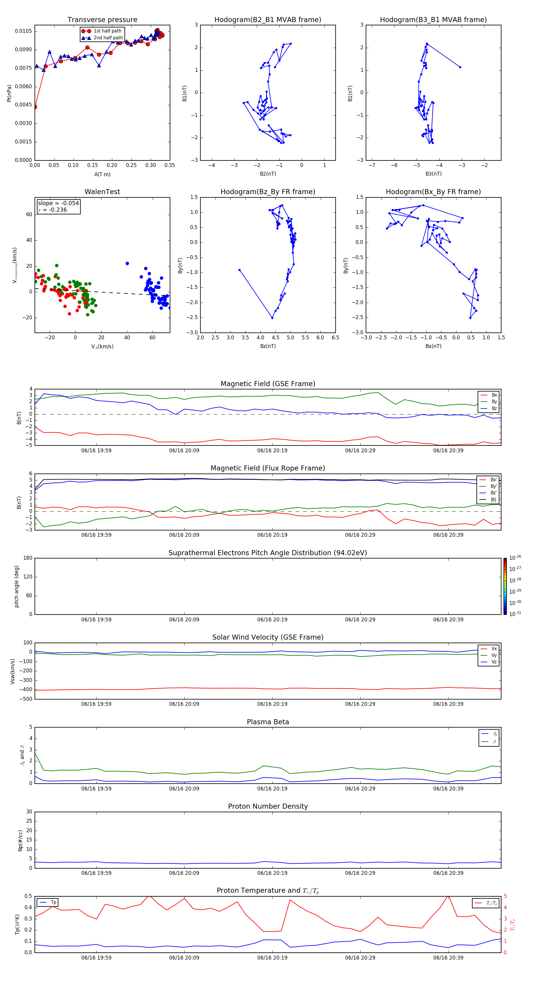
Task: Click 'pitch angle (deg)' y-axis label
Action: [16, 586]
